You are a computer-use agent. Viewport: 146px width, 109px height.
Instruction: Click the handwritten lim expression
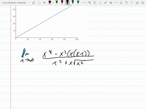coord(27,55)
